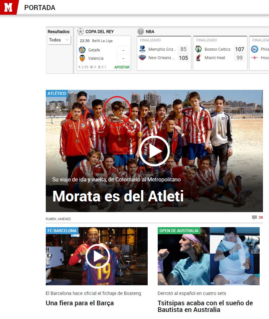The height and width of the screenshot is (319, 269).
Task: Click the Celtics score 107
Action: [240, 49]
